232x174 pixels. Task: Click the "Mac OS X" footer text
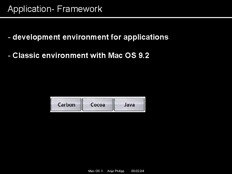[x=96, y=171]
